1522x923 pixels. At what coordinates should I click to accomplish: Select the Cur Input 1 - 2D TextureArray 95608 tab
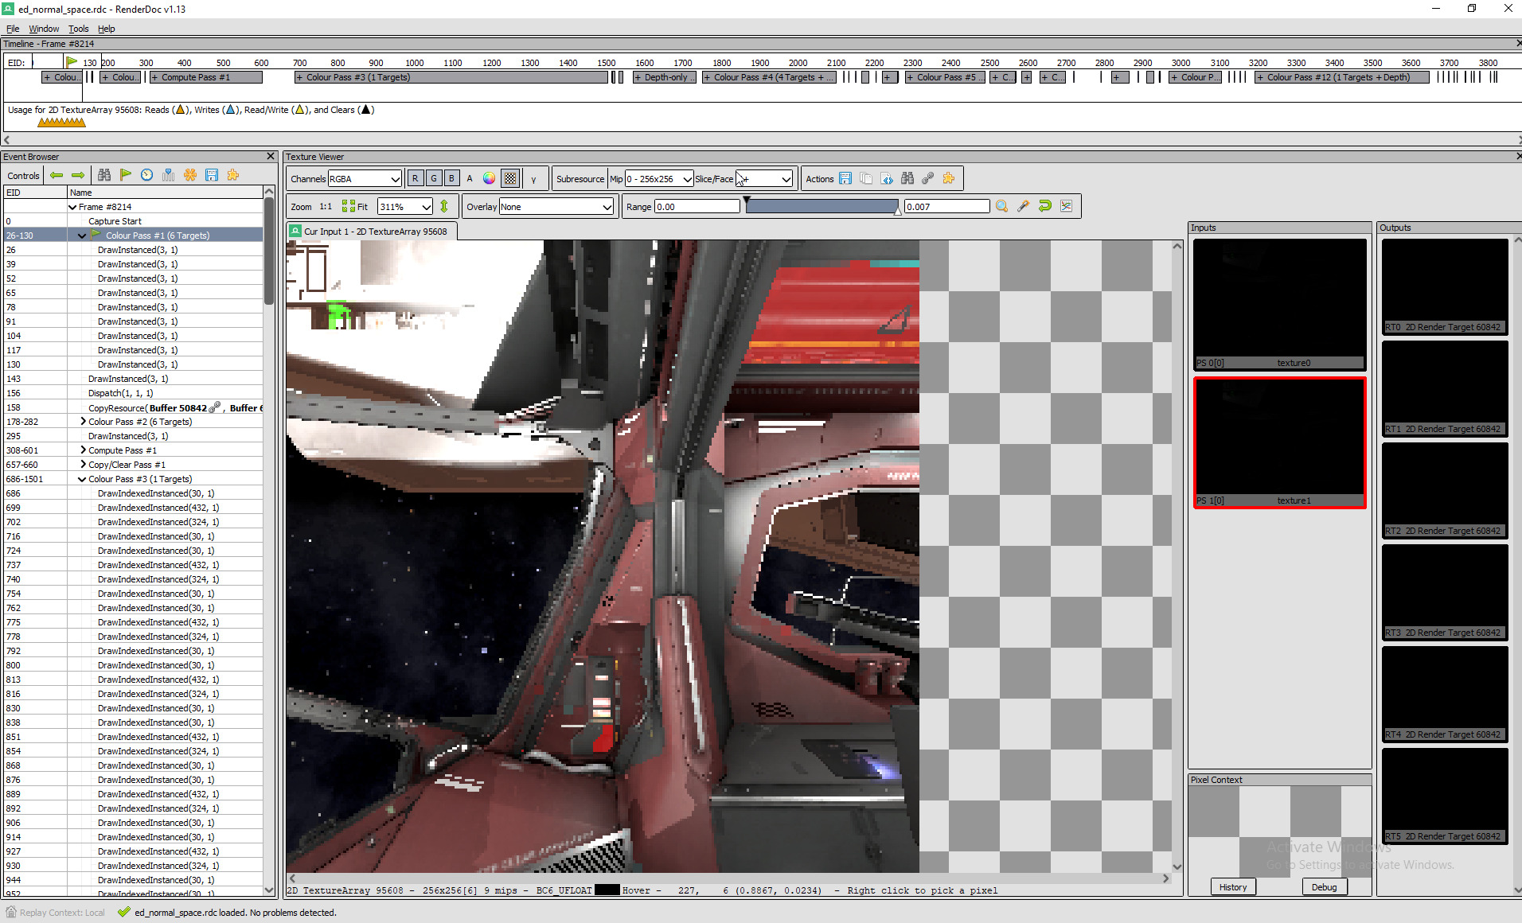[372, 232]
